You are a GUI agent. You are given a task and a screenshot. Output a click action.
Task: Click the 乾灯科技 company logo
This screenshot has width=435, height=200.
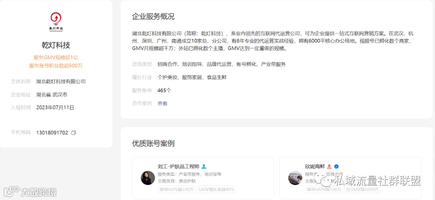56,22
